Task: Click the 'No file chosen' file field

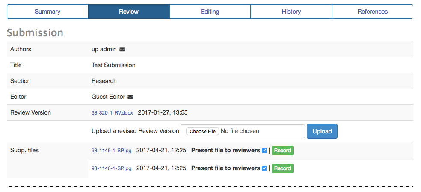Action: point(243,131)
